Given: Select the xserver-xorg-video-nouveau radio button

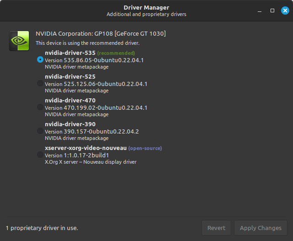Looking at the screenshot, I should (x=40, y=155).
